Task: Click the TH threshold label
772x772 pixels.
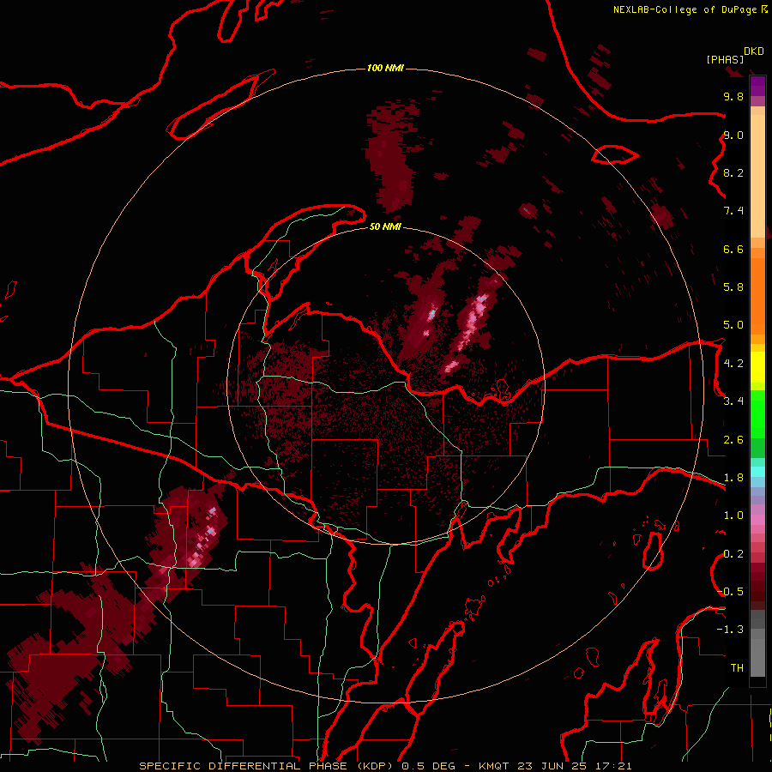Action: tap(737, 668)
